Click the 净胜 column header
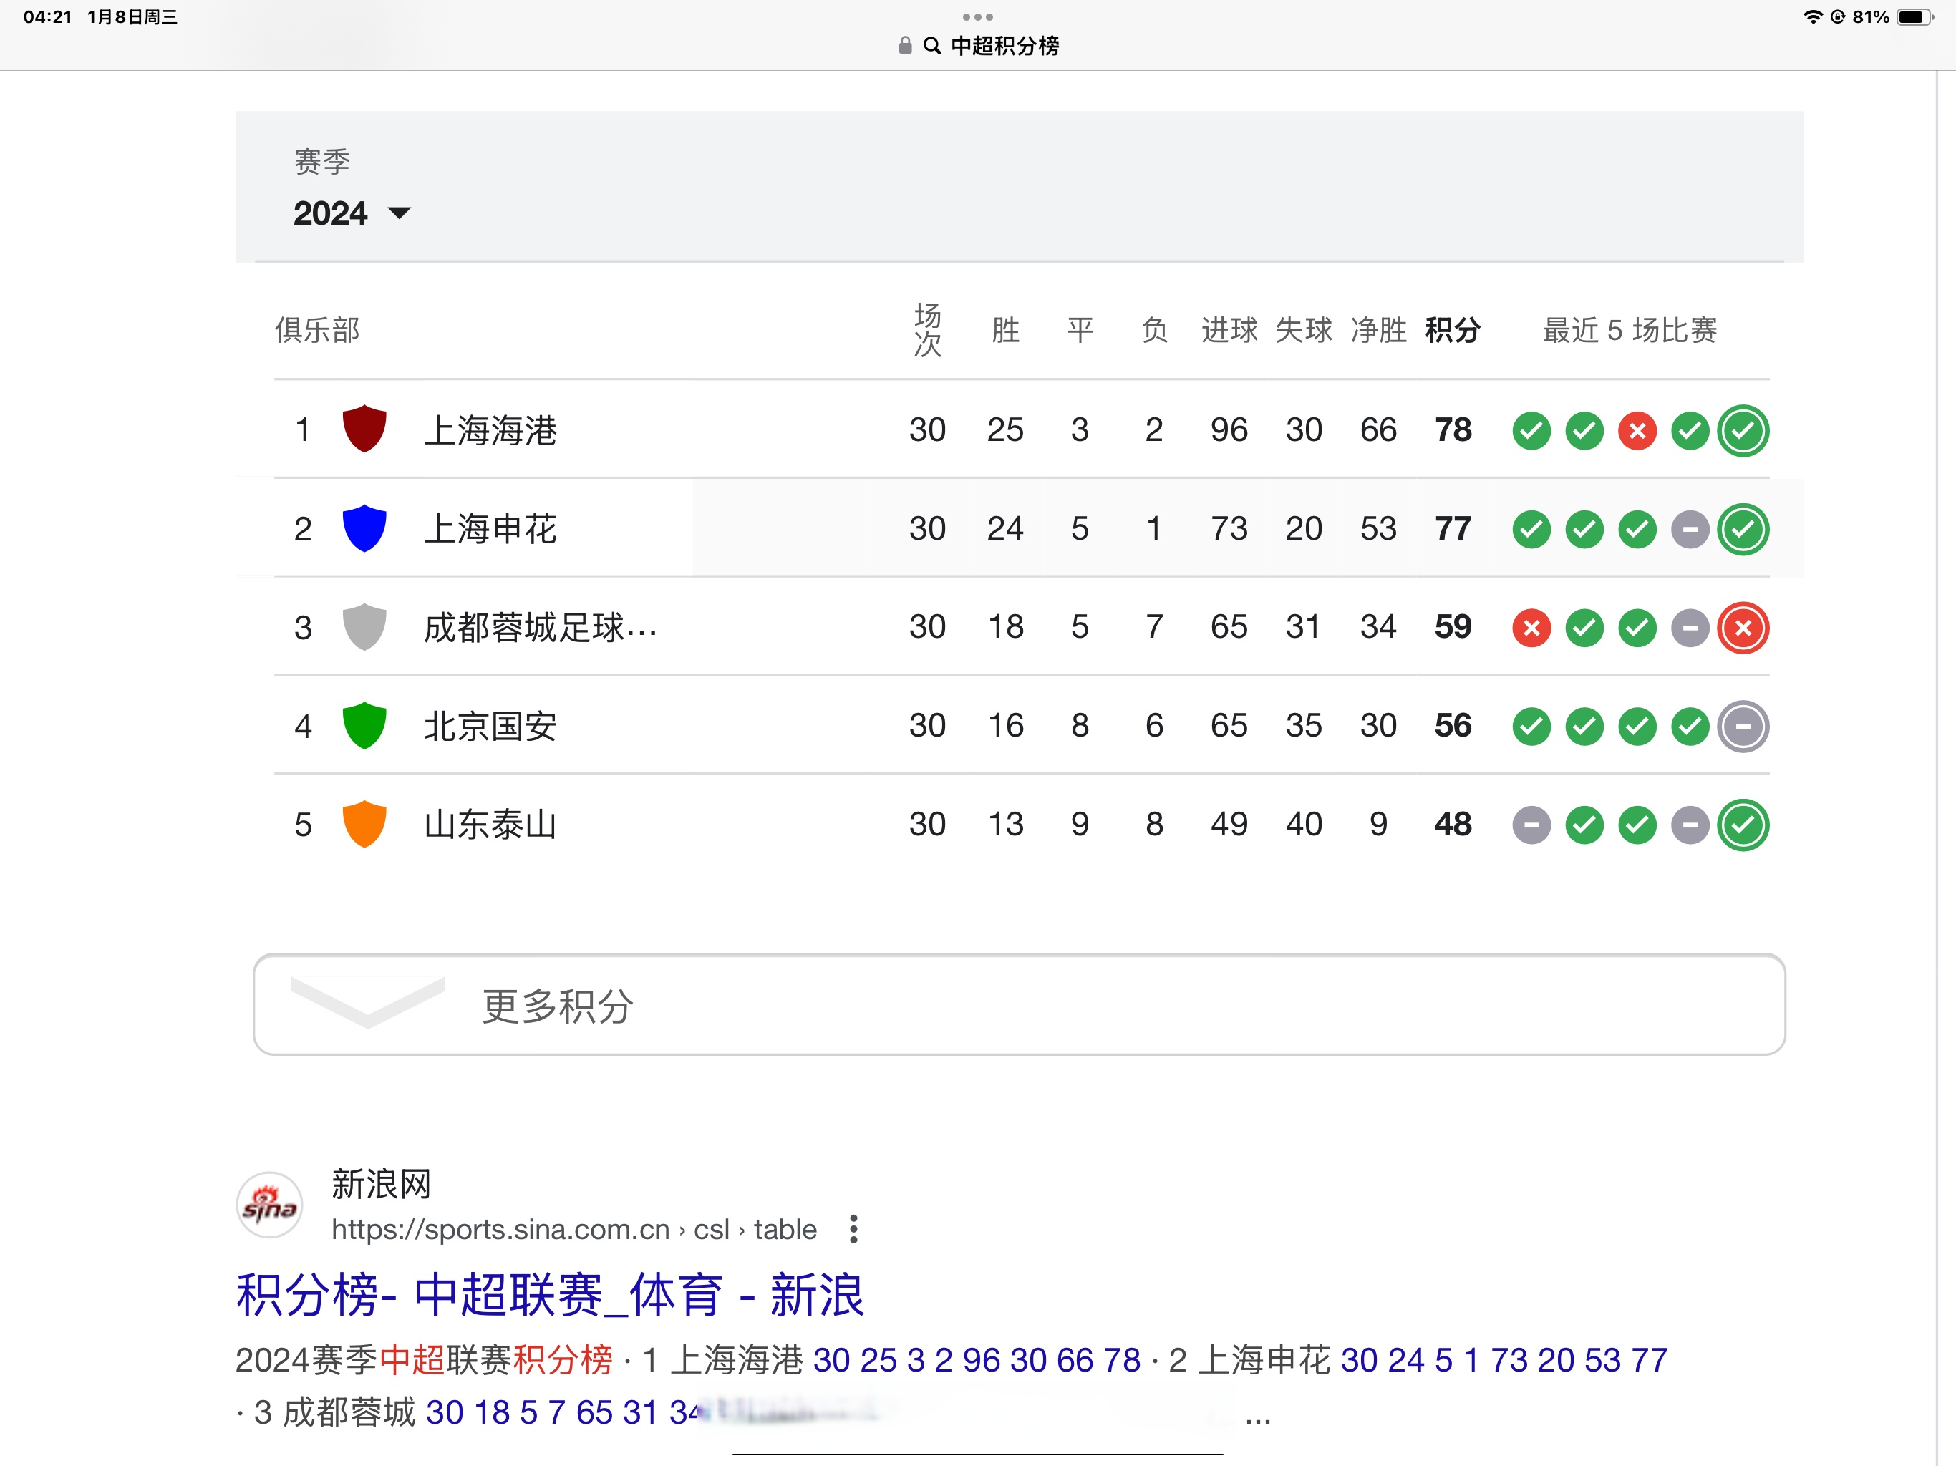The image size is (1956, 1466). coord(1378,330)
